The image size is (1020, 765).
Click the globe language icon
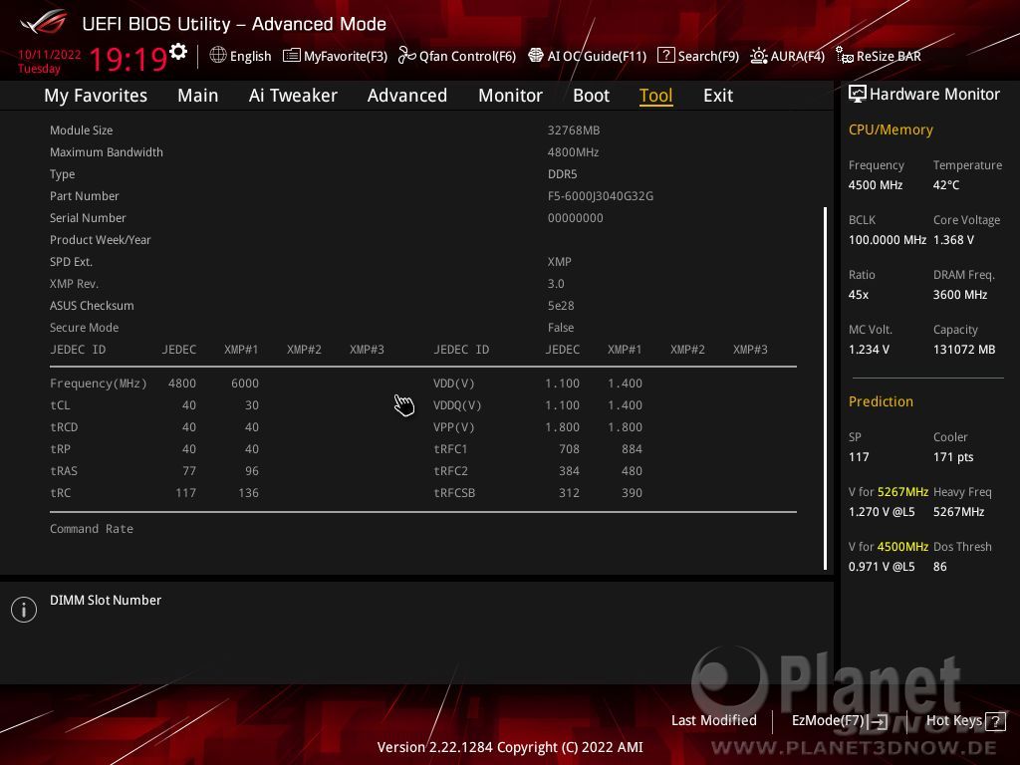click(218, 56)
